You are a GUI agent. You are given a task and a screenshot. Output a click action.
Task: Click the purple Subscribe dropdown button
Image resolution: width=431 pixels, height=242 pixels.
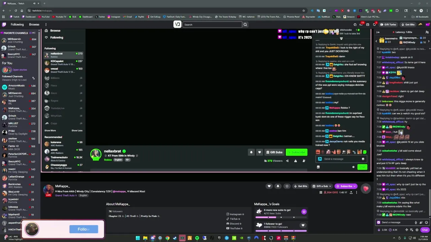click(346, 186)
